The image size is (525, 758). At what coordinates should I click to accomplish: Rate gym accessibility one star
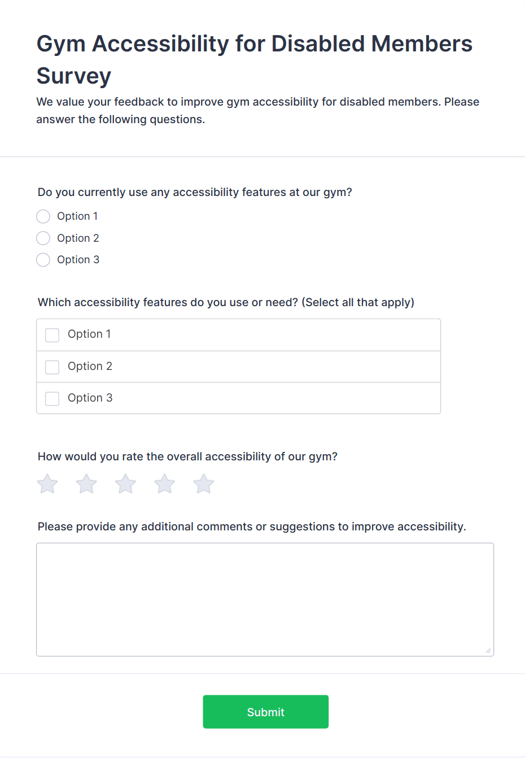[47, 484]
